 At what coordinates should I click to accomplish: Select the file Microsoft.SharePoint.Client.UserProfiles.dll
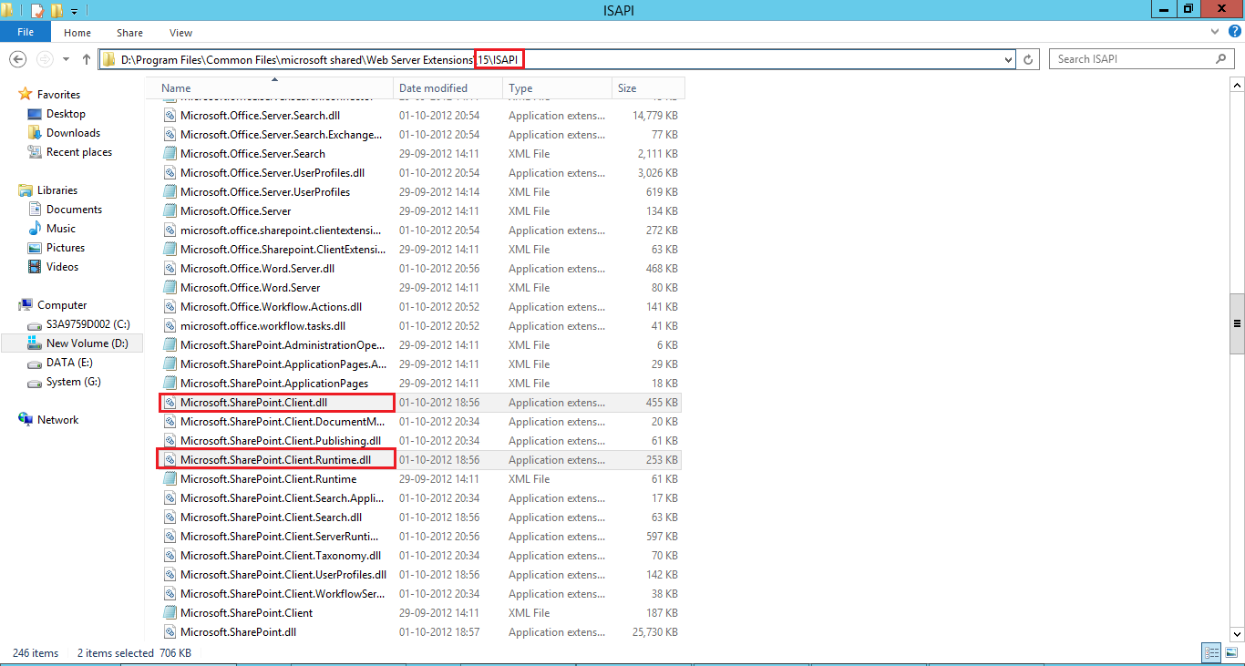[283, 575]
